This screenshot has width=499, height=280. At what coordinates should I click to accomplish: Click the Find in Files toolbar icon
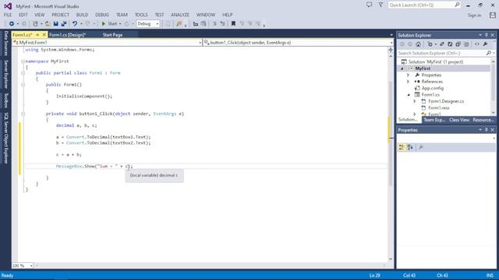click(x=179, y=24)
